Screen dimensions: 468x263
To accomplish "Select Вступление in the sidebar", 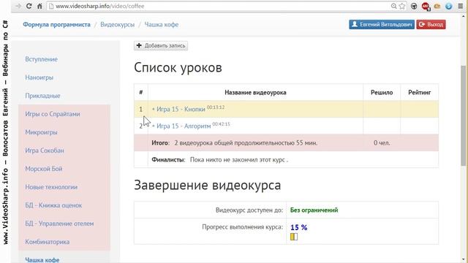I will coord(41,59).
